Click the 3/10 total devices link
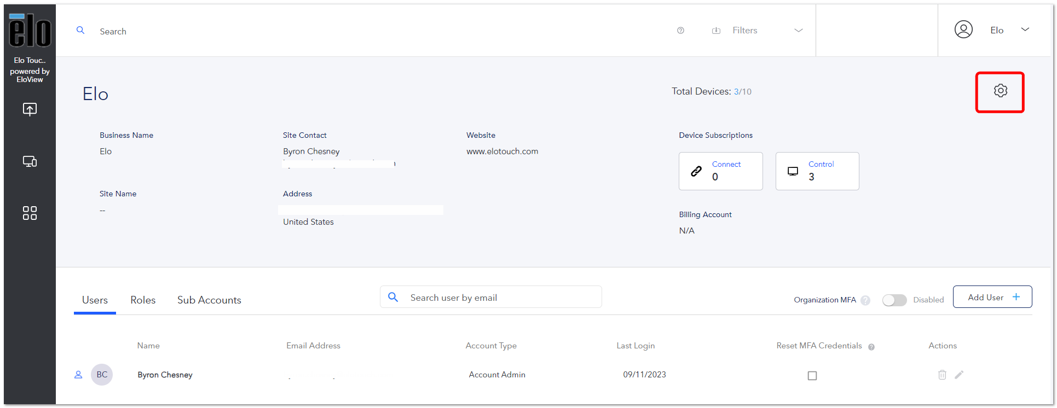1057x408 pixels. click(743, 92)
